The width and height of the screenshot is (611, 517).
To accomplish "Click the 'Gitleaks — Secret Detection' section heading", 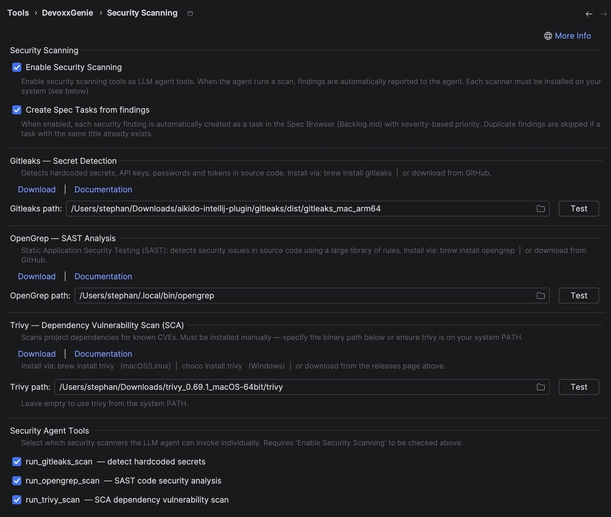I will pyautogui.click(x=63, y=161).
